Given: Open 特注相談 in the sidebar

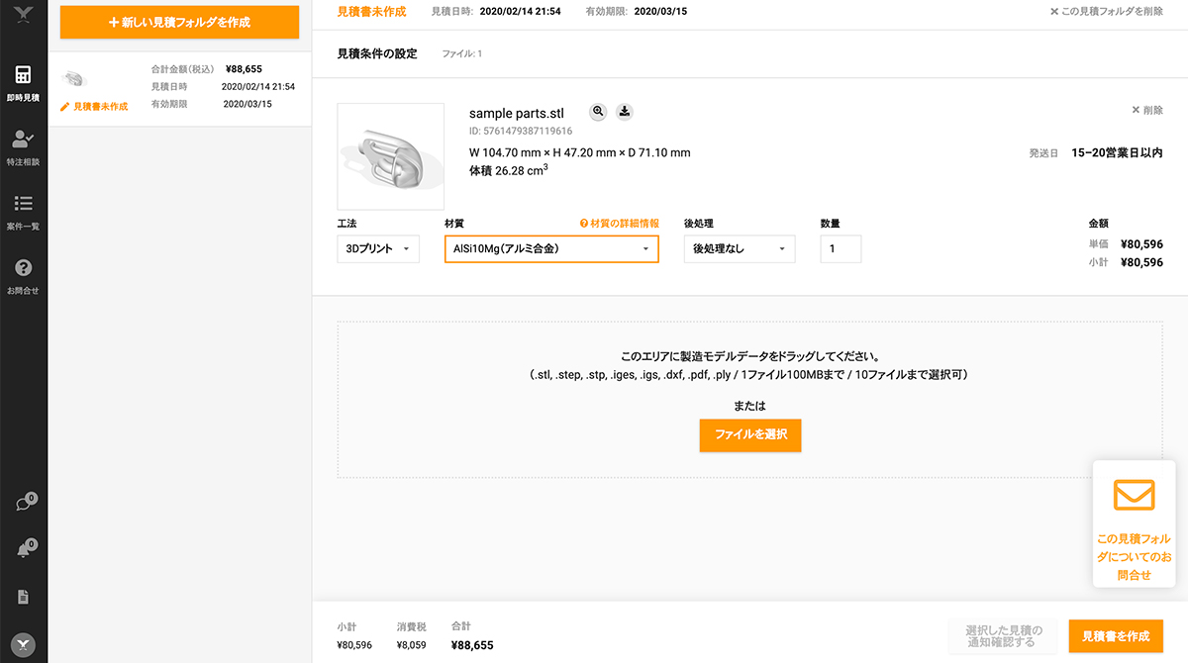Looking at the screenshot, I should 24,146.
